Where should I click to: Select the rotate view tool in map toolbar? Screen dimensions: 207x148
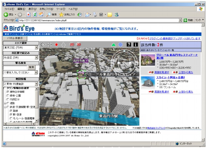pos(43,45)
